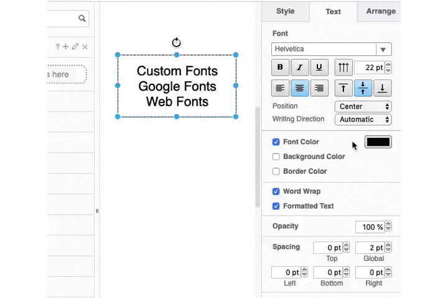
Task: Increase Left spacing stepper
Action: pos(304,269)
